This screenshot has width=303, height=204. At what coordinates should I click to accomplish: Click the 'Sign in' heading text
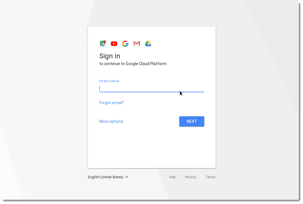[x=110, y=56]
